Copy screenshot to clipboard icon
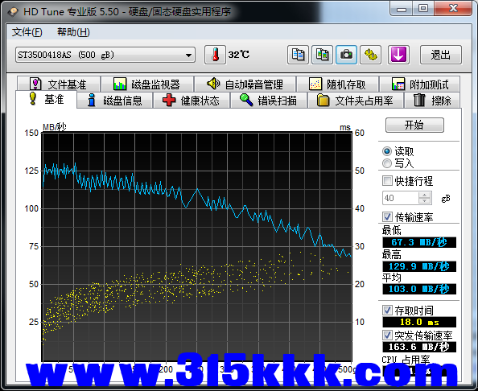The height and width of the screenshot is (391, 478). pyautogui.click(x=322, y=55)
